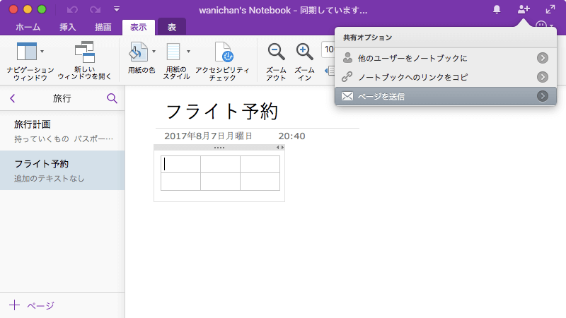566x318 pixels.
Task: Open the quick access toolbar customize dropdown
Action: (x=117, y=9)
